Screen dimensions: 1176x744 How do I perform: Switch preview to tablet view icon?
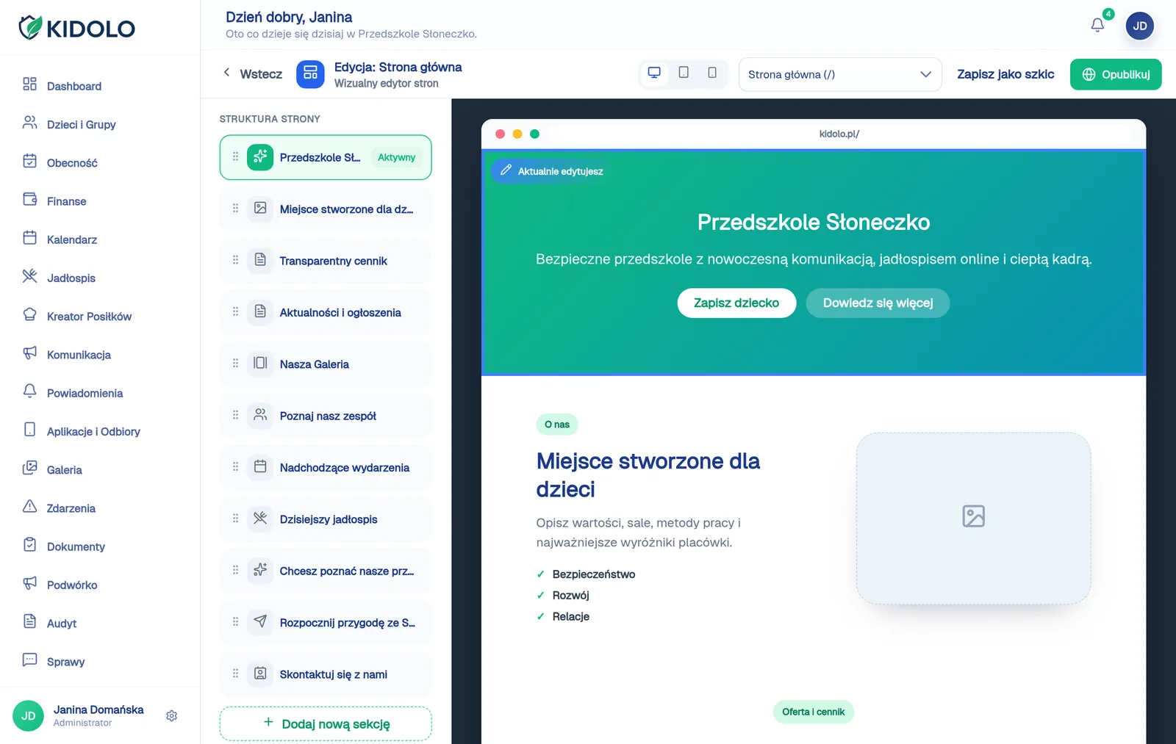coord(684,73)
